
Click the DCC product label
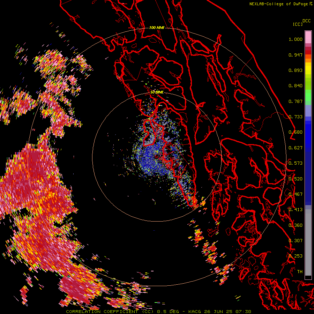click(x=306, y=21)
